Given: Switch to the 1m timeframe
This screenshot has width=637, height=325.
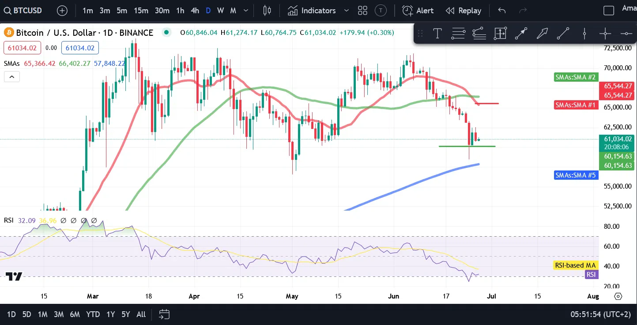Looking at the screenshot, I should pos(87,11).
